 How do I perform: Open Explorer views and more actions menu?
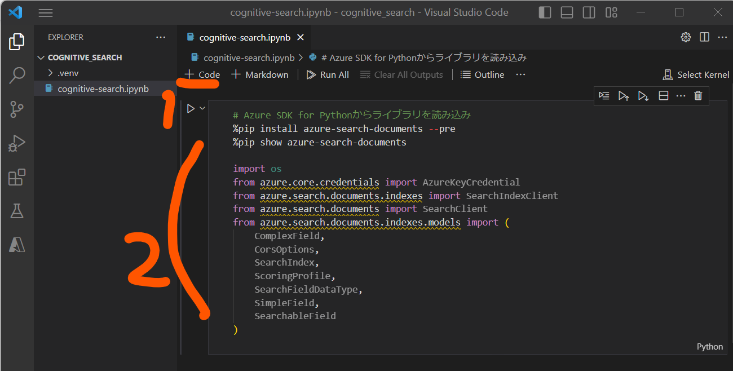pos(161,37)
